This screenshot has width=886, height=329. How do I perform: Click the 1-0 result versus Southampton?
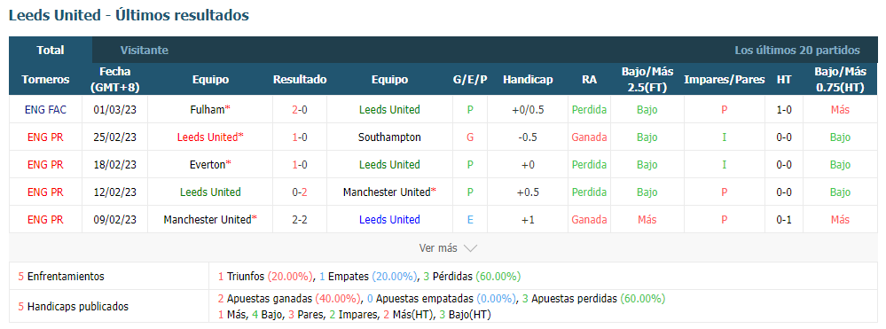click(300, 137)
